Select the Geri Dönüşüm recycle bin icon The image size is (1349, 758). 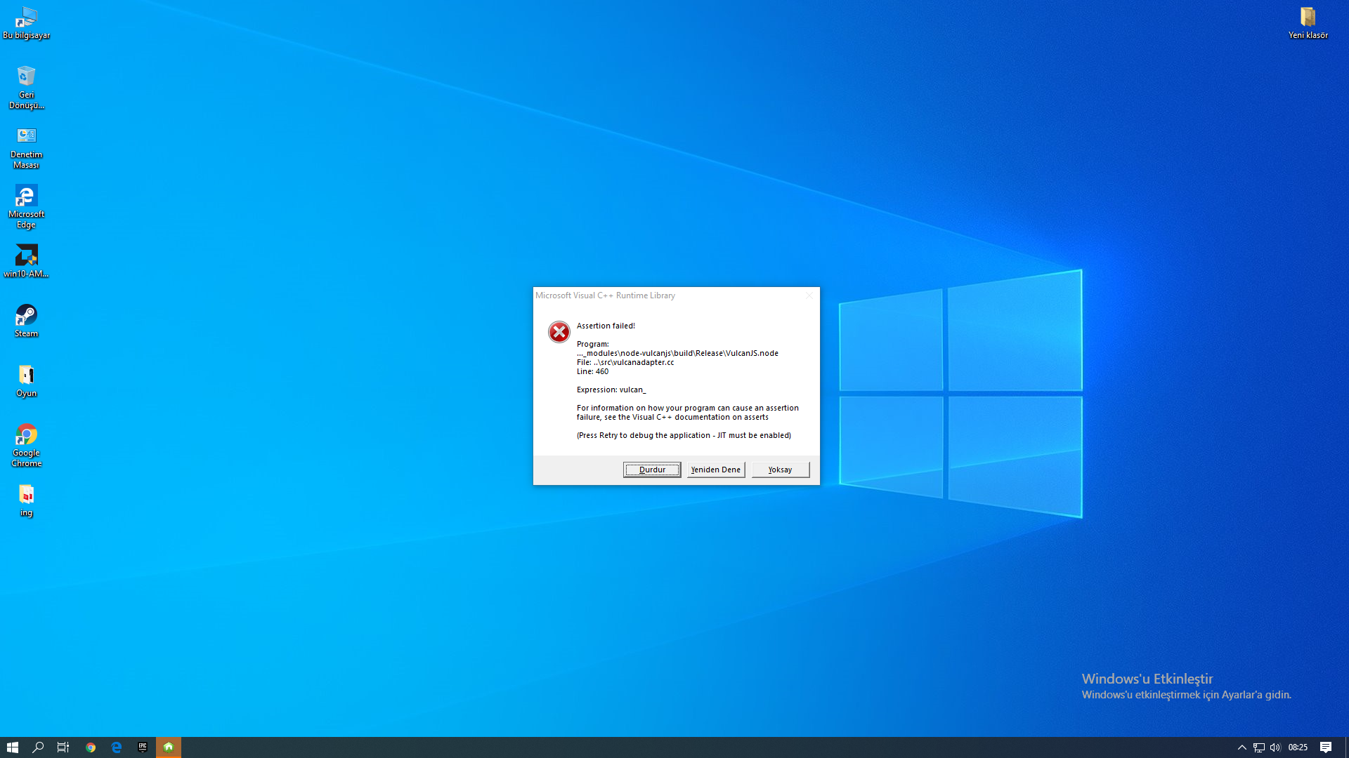[26, 88]
